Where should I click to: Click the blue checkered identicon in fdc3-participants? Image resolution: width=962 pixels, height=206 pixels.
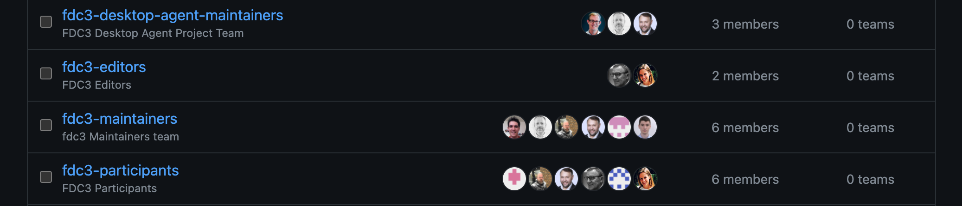coord(619,179)
